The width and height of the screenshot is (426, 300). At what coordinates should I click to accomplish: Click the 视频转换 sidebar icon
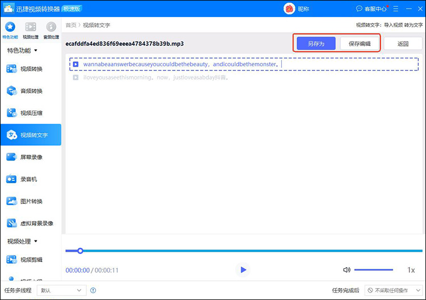click(11, 69)
